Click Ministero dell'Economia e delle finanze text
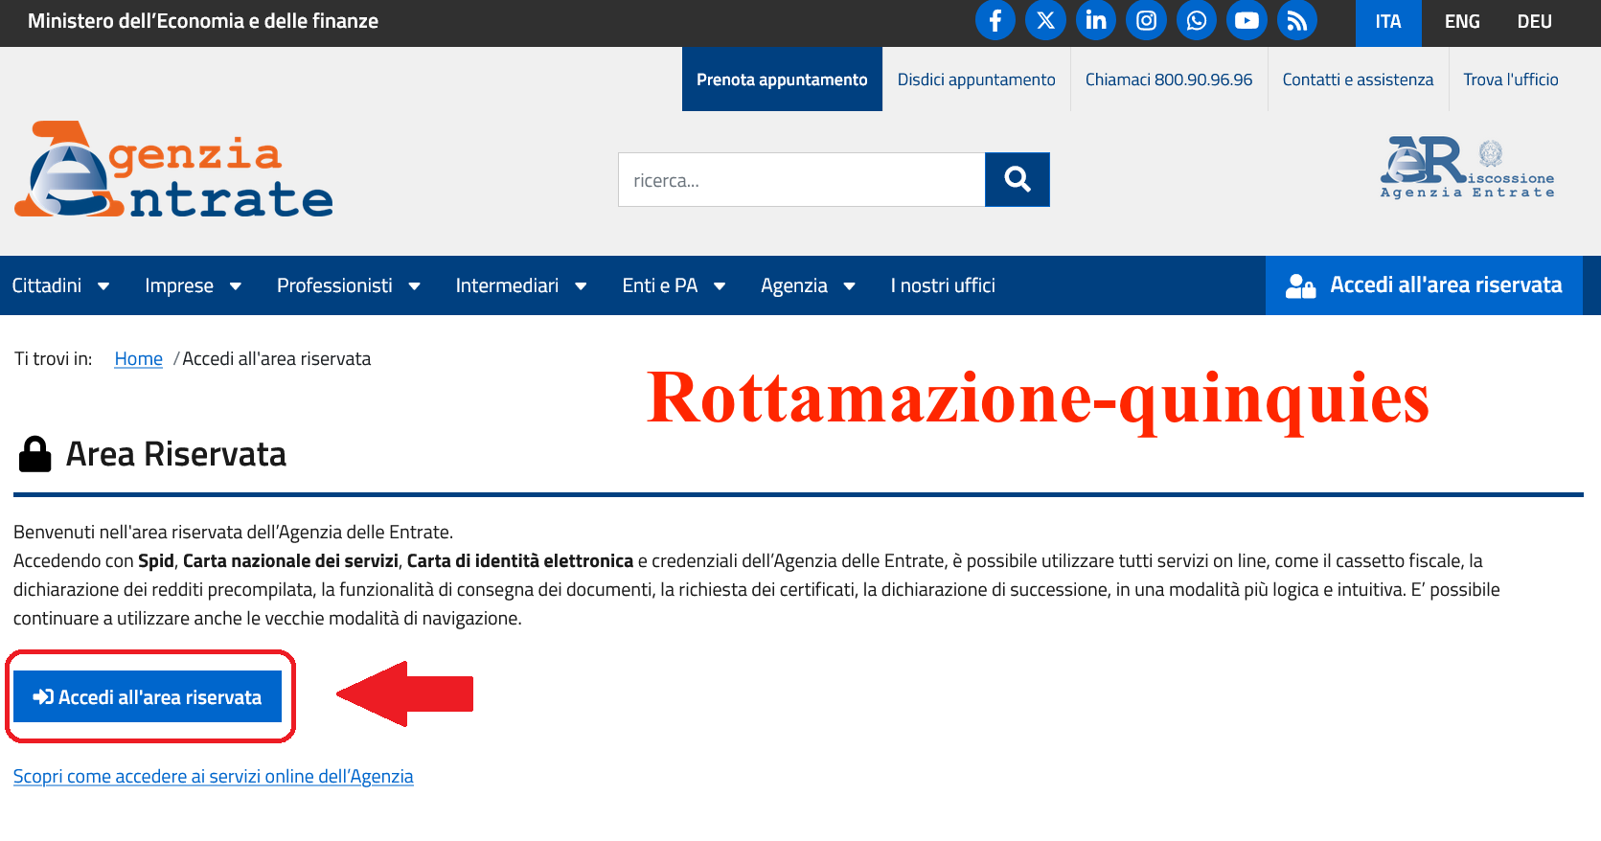Viewport: 1601px width, 841px height. [x=203, y=21]
